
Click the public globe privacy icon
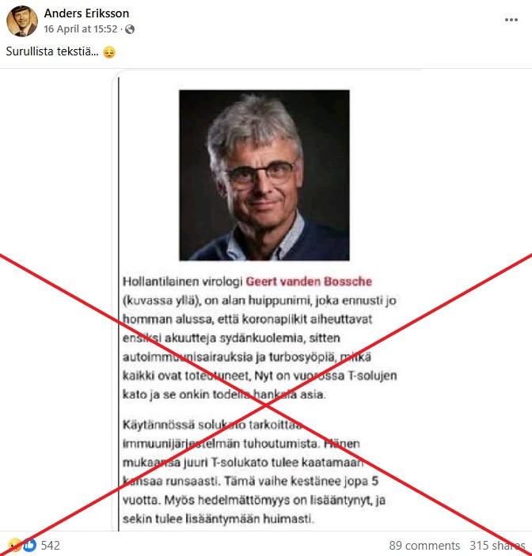click(x=130, y=29)
